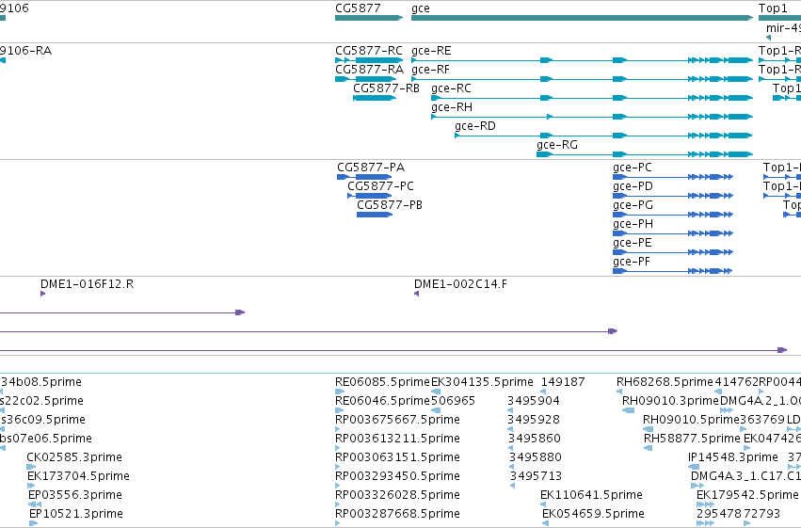801x528 pixels.
Task: Click EST label EK179542.5prime
Action: (x=746, y=495)
